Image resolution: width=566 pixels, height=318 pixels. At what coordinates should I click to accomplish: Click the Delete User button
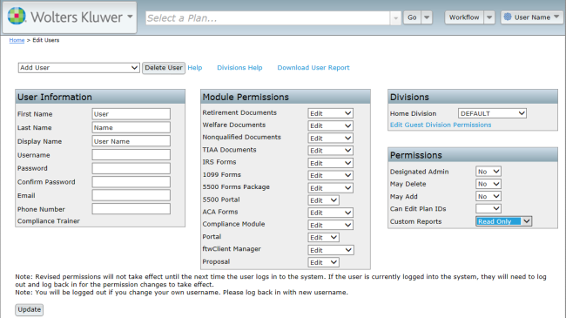[164, 68]
